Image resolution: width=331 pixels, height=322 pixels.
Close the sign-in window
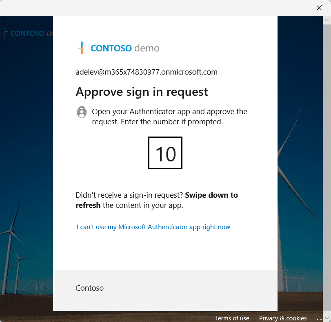pos(319,8)
